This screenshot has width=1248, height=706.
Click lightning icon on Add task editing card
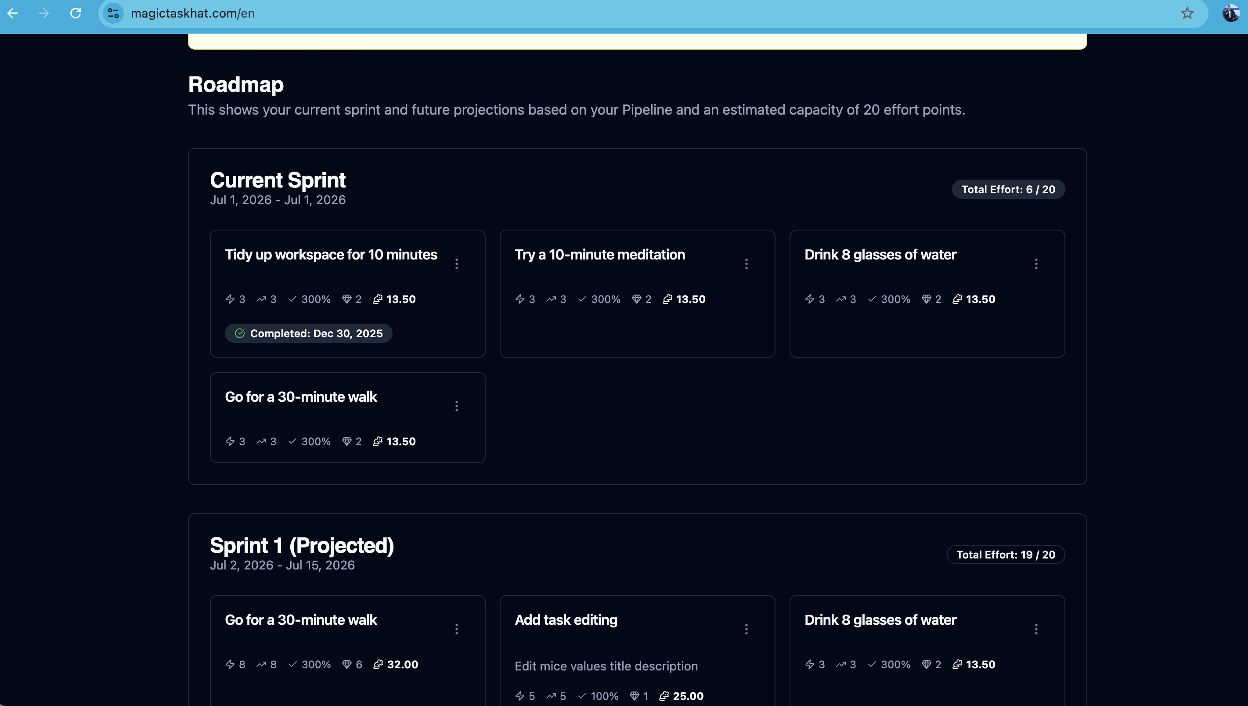pos(520,696)
